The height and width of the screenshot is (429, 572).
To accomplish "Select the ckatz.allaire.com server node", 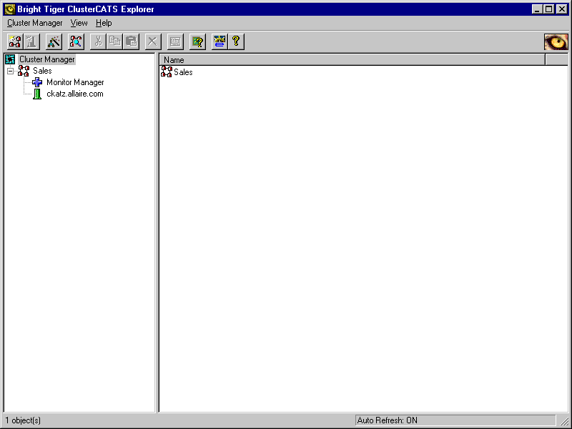I will coord(74,94).
